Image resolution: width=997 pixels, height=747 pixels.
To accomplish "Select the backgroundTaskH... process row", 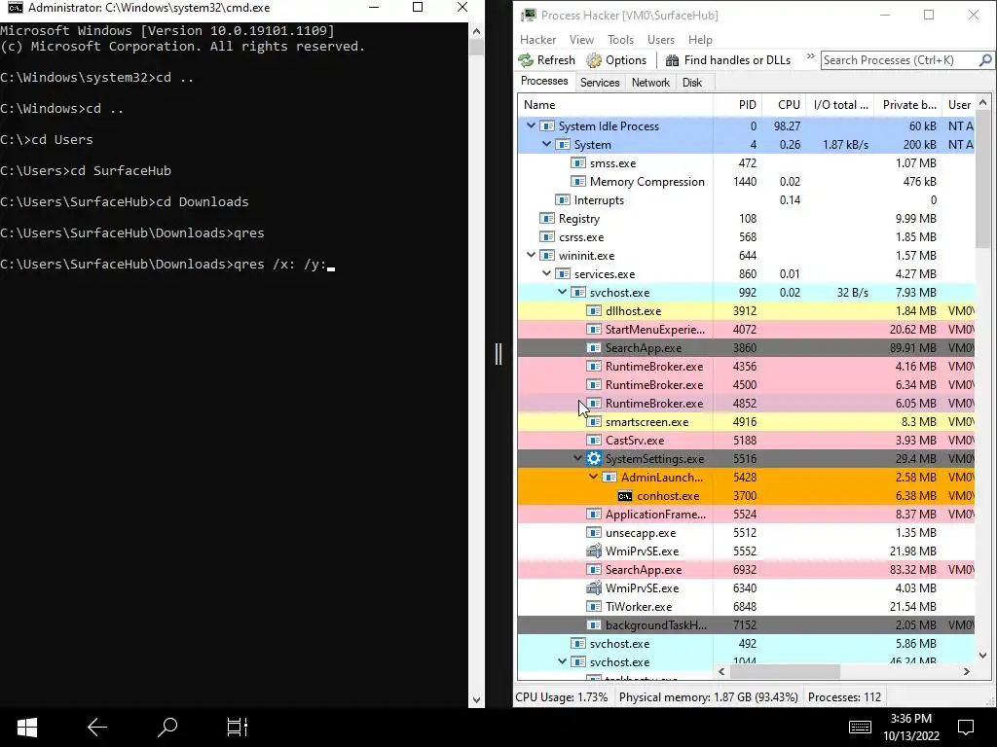I will pos(747,625).
